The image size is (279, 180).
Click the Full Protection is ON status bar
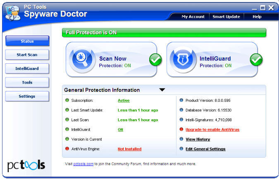164,33
